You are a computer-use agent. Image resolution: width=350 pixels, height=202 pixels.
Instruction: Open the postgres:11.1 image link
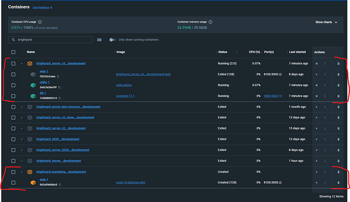click(125, 96)
